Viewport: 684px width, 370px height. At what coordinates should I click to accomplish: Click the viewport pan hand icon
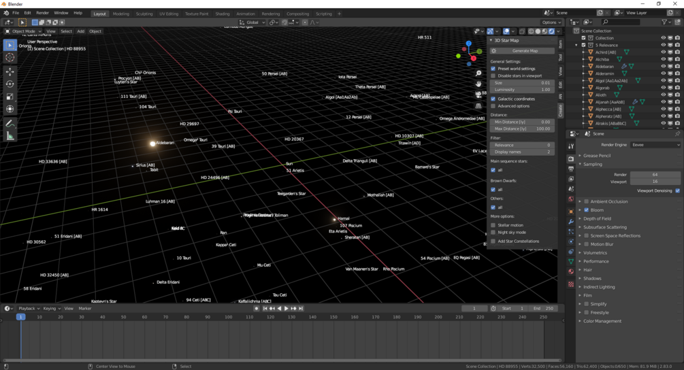pos(478,84)
